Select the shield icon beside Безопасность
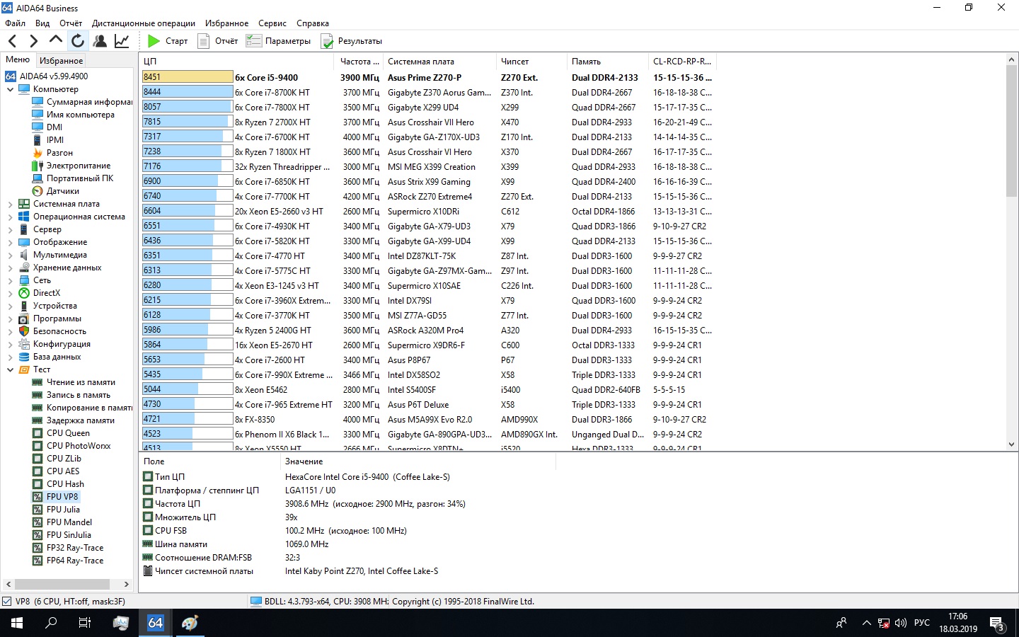Viewport: 1019px width, 637px height. pyautogui.click(x=24, y=331)
